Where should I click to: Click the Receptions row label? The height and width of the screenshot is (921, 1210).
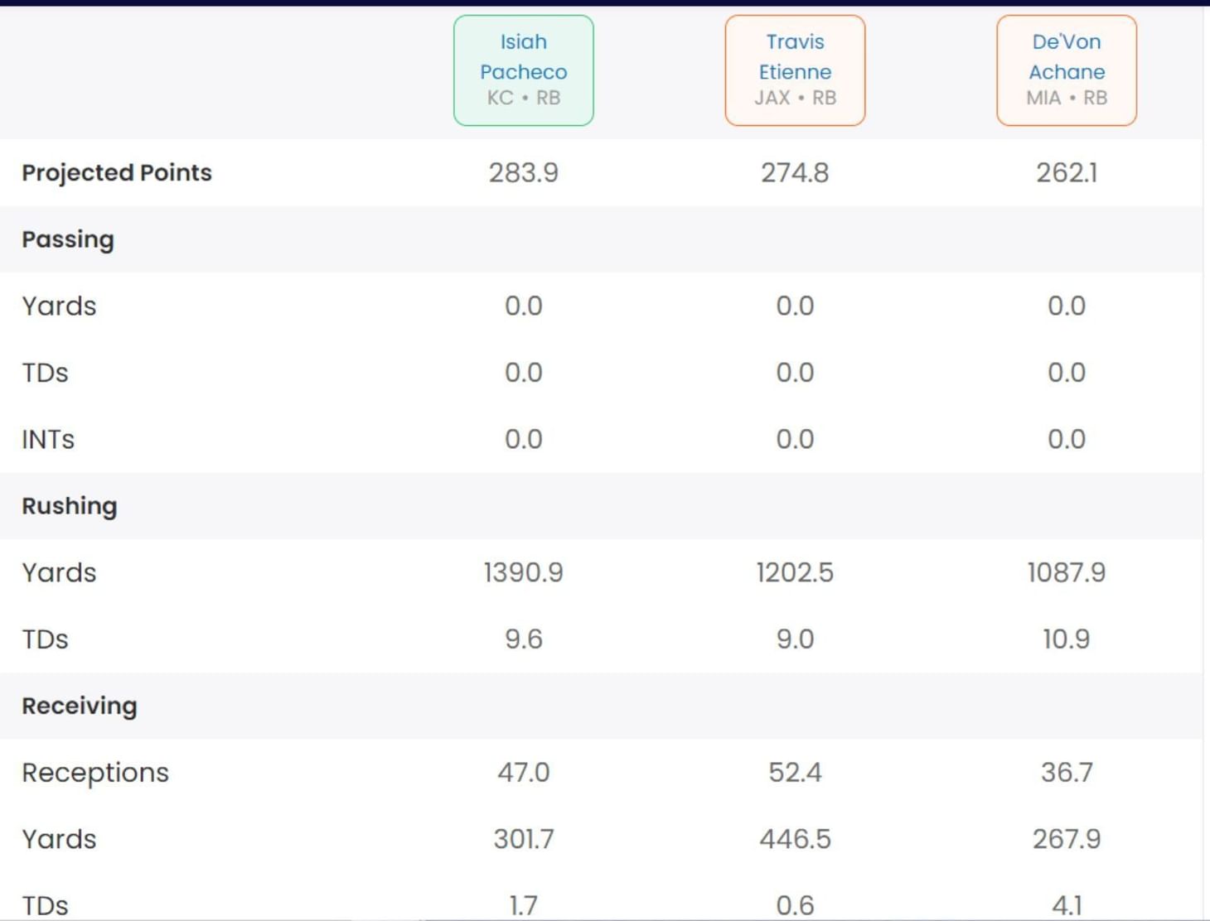[95, 773]
